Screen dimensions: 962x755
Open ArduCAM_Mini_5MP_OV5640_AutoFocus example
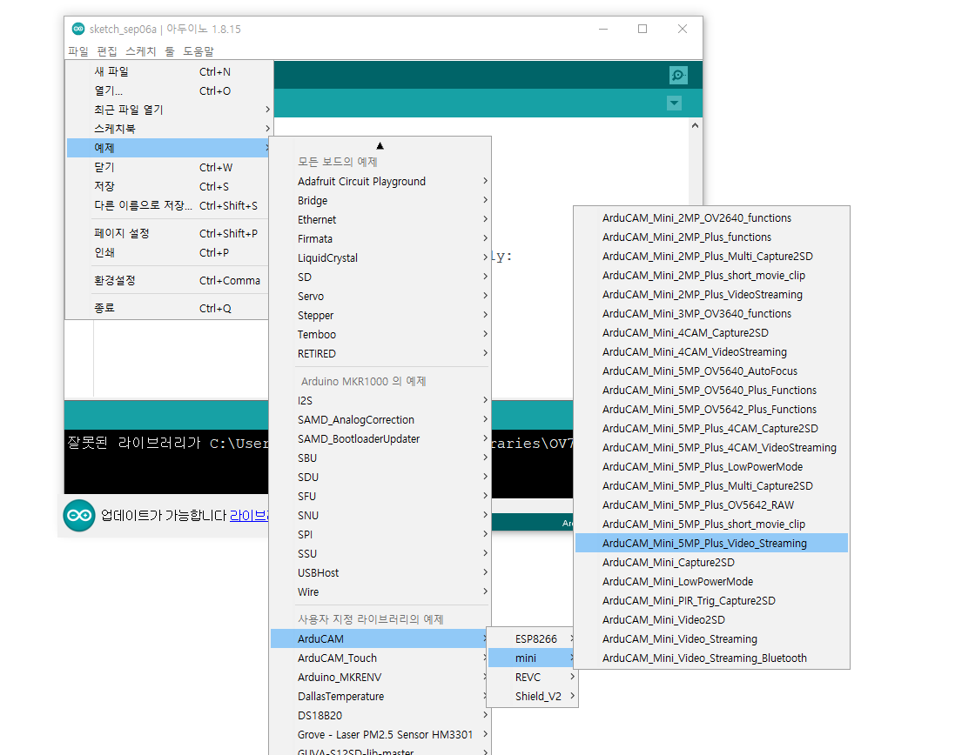pyautogui.click(x=711, y=371)
